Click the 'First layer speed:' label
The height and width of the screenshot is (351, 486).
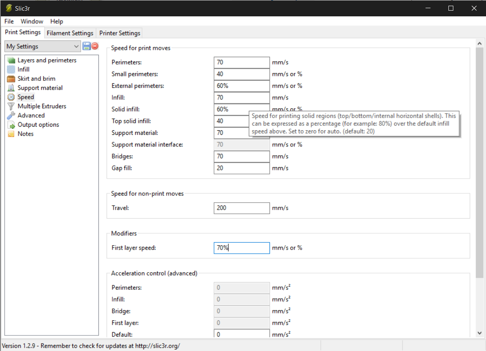(x=134, y=248)
